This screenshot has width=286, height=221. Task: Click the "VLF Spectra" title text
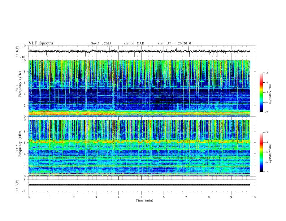pyautogui.click(x=41, y=43)
